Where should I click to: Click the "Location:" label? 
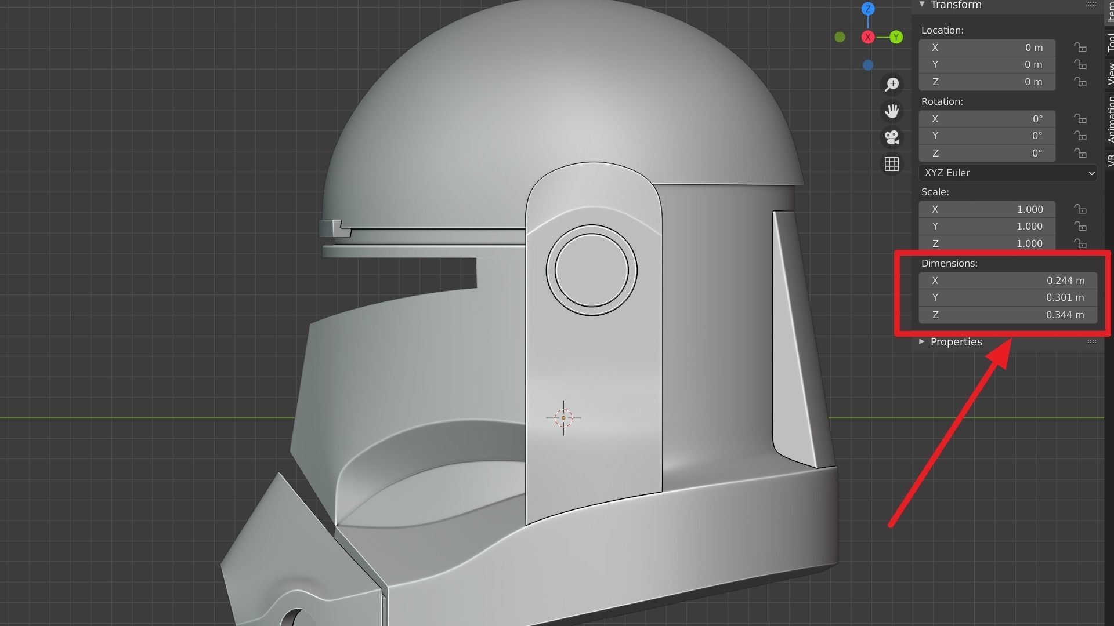tap(942, 30)
